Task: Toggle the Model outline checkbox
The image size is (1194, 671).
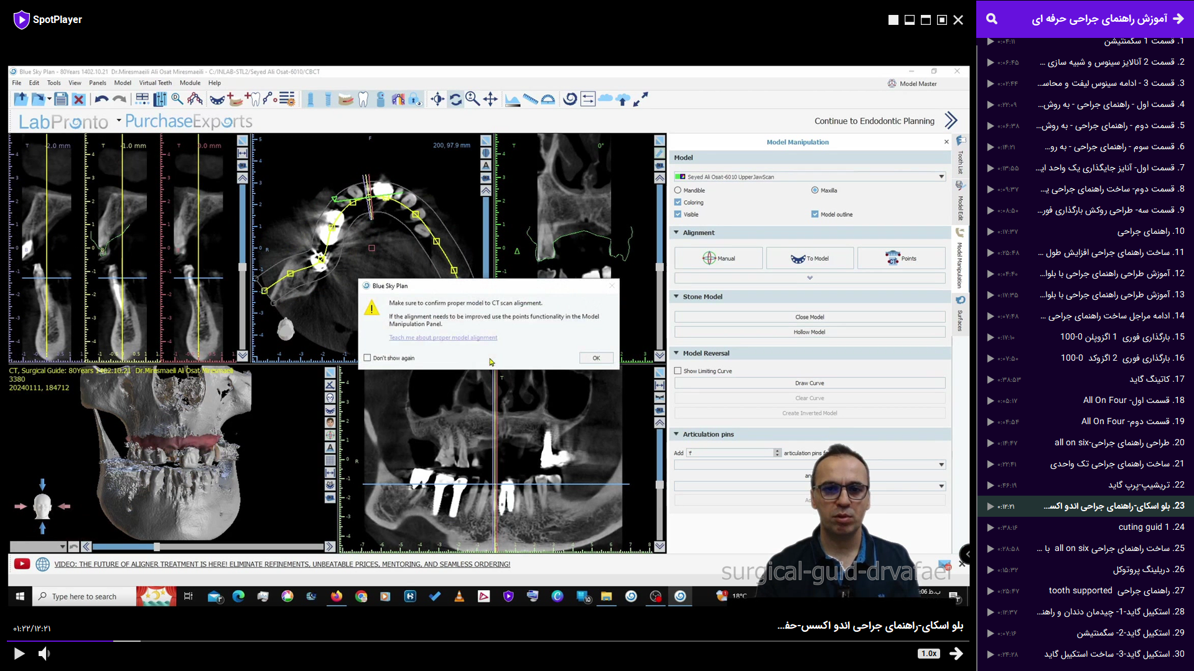Action: click(x=814, y=214)
